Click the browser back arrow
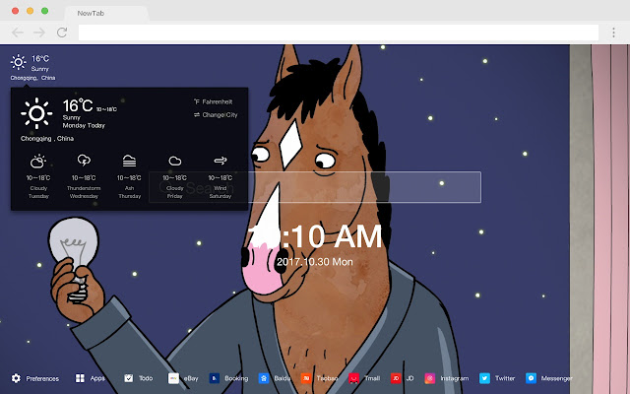Image resolution: width=630 pixels, height=394 pixels. pyautogui.click(x=18, y=33)
